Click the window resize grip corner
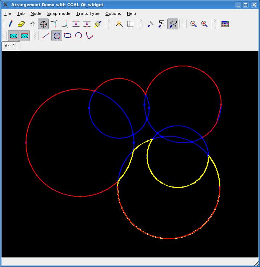This screenshot has height=267, width=260. 256,263
